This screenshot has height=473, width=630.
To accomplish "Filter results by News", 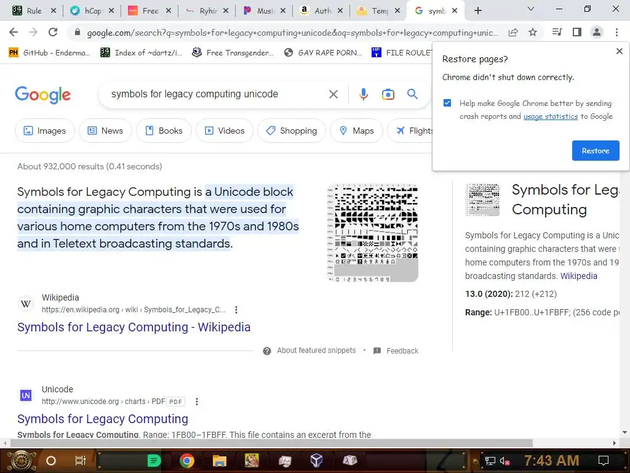I will [x=105, y=131].
